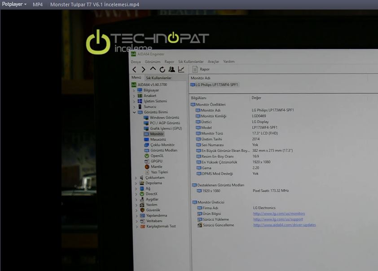
Task: Open the Potplayer main menu dropdown
Action: (14, 4)
